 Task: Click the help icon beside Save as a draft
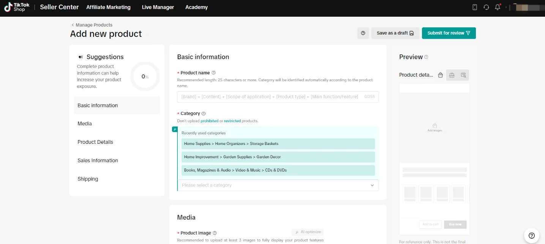pos(363,33)
